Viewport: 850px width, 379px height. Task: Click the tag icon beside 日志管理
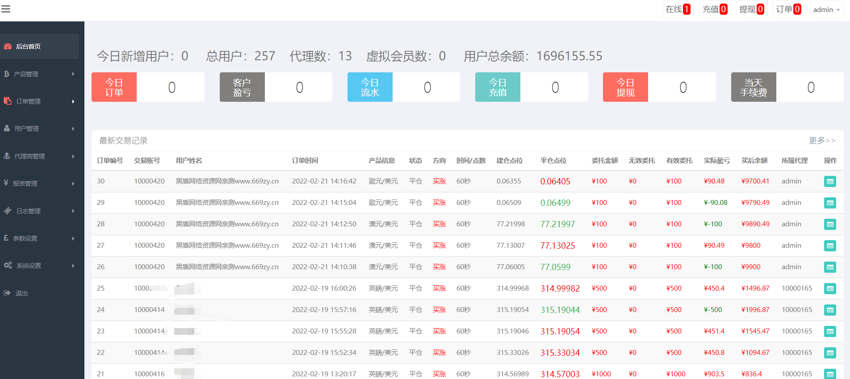click(x=8, y=211)
